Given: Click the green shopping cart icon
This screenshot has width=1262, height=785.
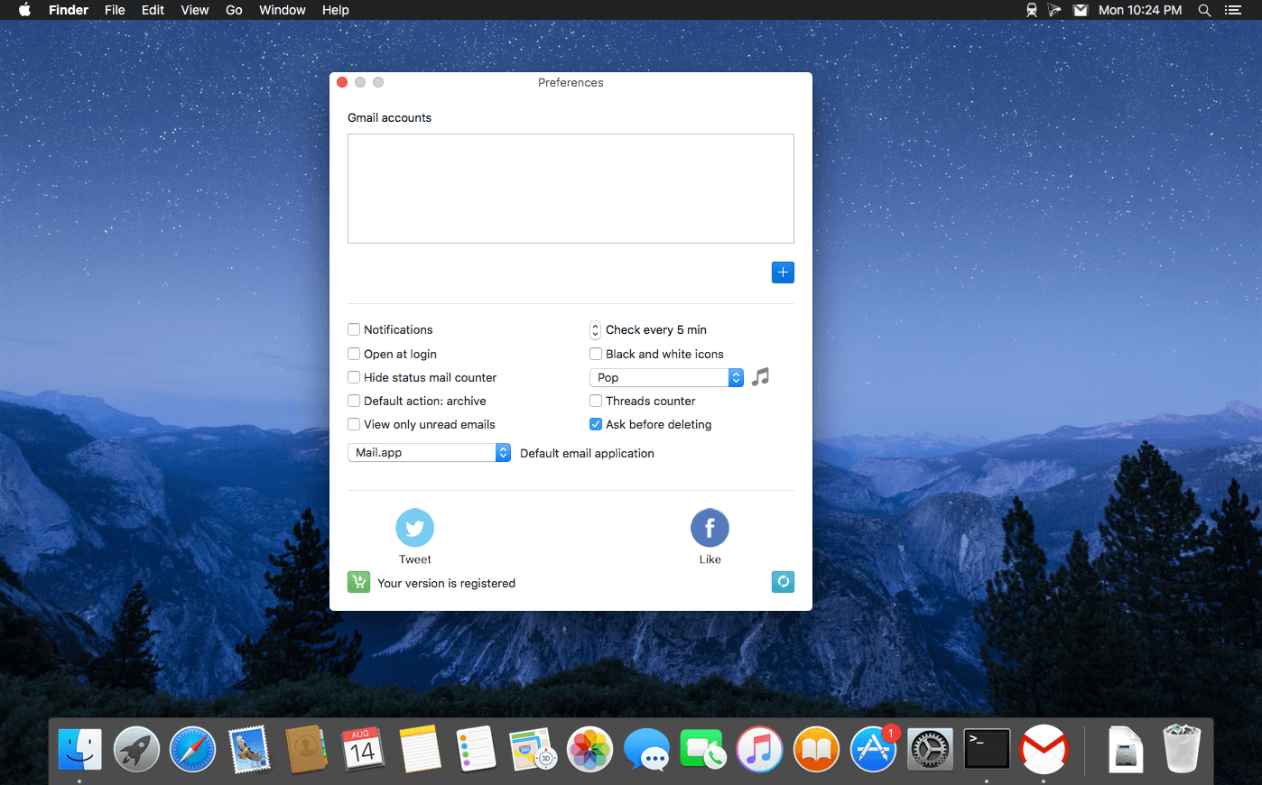Looking at the screenshot, I should [x=358, y=582].
